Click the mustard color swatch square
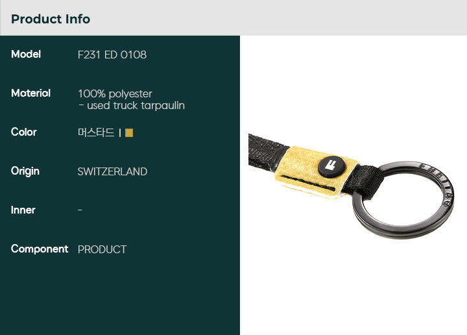The width and height of the screenshot is (467, 335). tap(129, 132)
